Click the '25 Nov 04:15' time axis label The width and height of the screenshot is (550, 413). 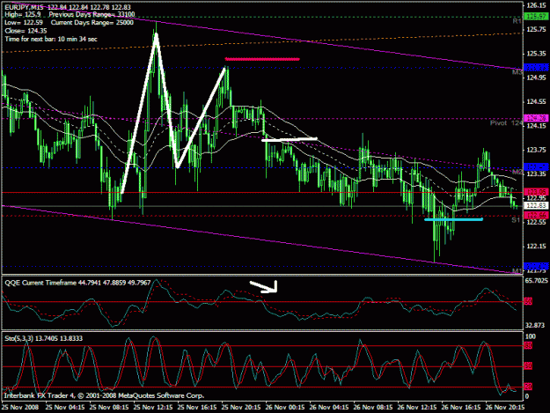(65, 408)
